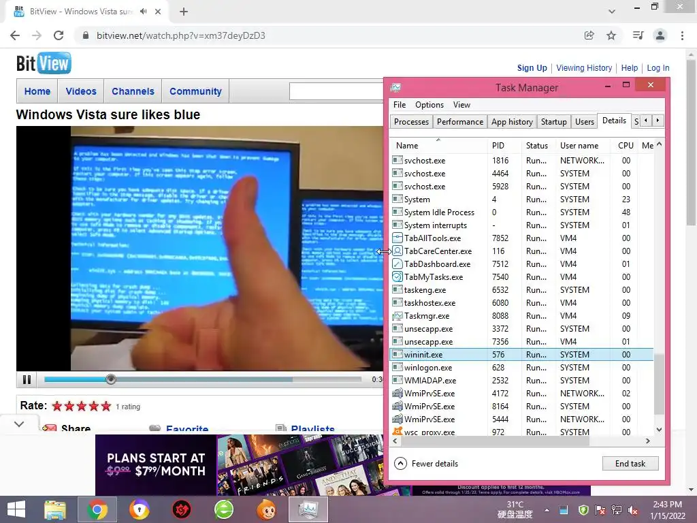Click the Chrome taskbar icon
Viewport: 697px width, 523px height.
pos(97,509)
